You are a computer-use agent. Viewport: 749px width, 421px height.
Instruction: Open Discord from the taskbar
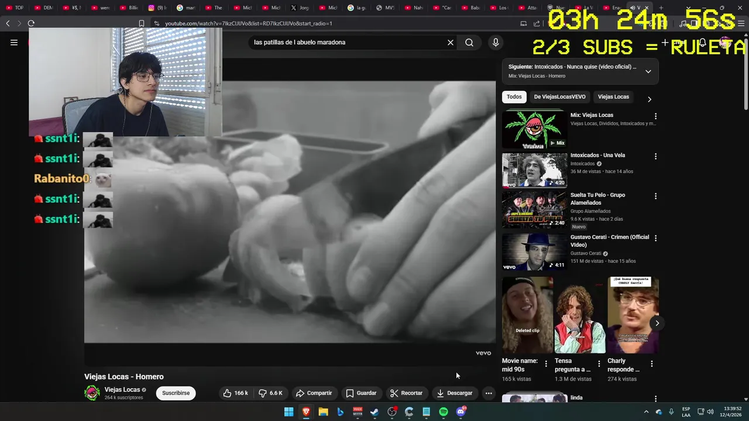461,412
